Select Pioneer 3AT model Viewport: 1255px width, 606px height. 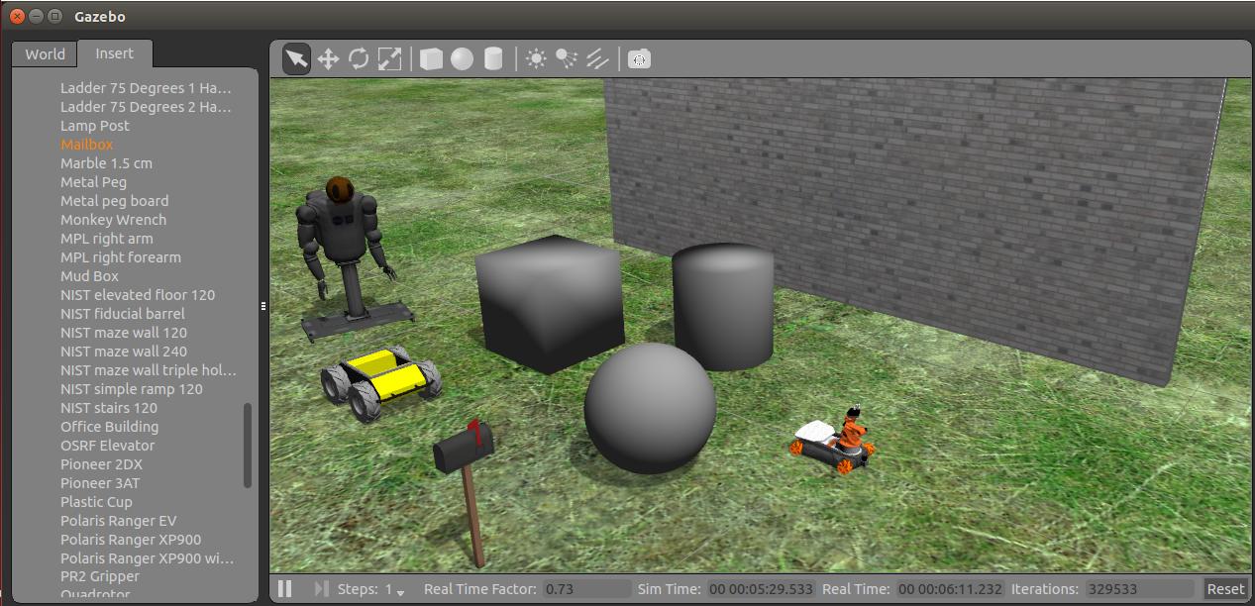(x=100, y=482)
